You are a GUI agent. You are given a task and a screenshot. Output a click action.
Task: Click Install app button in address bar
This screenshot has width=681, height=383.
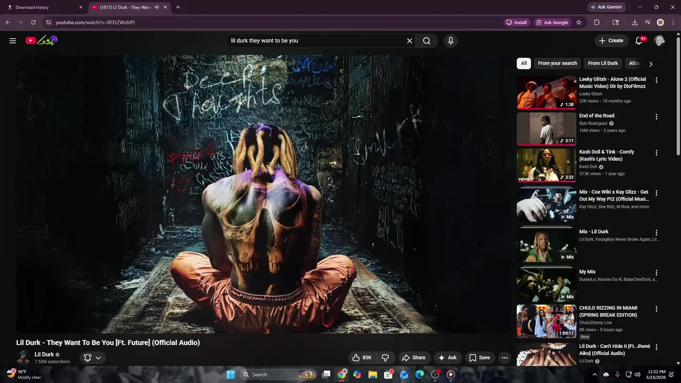517,22
